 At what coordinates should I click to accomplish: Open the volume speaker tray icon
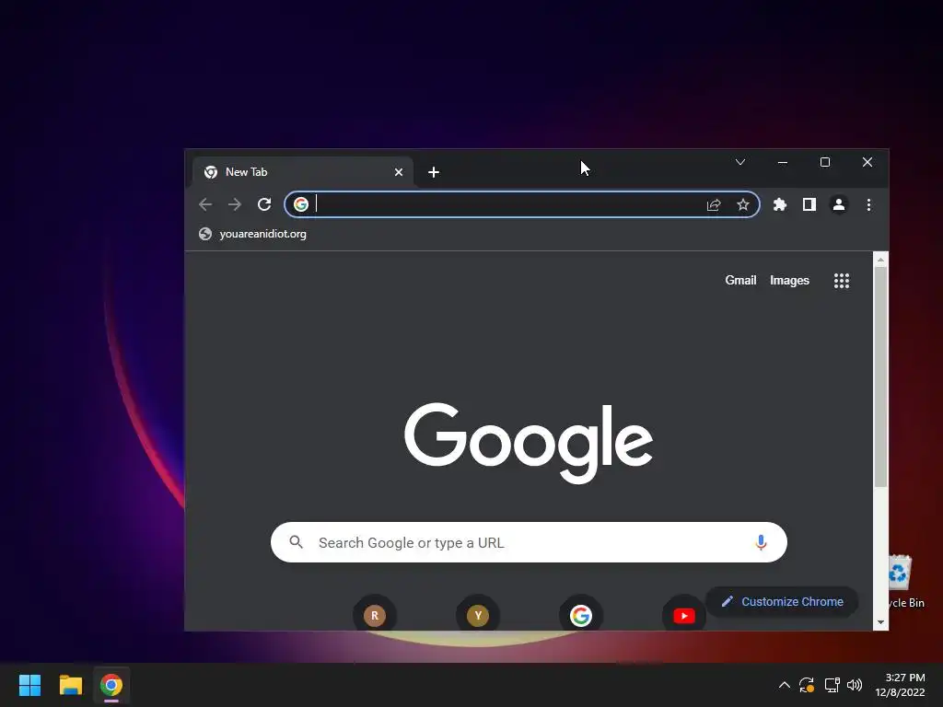pyautogui.click(x=855, y=685)
